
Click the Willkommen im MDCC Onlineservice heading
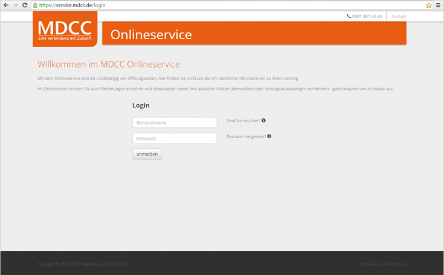coord(109,65)
